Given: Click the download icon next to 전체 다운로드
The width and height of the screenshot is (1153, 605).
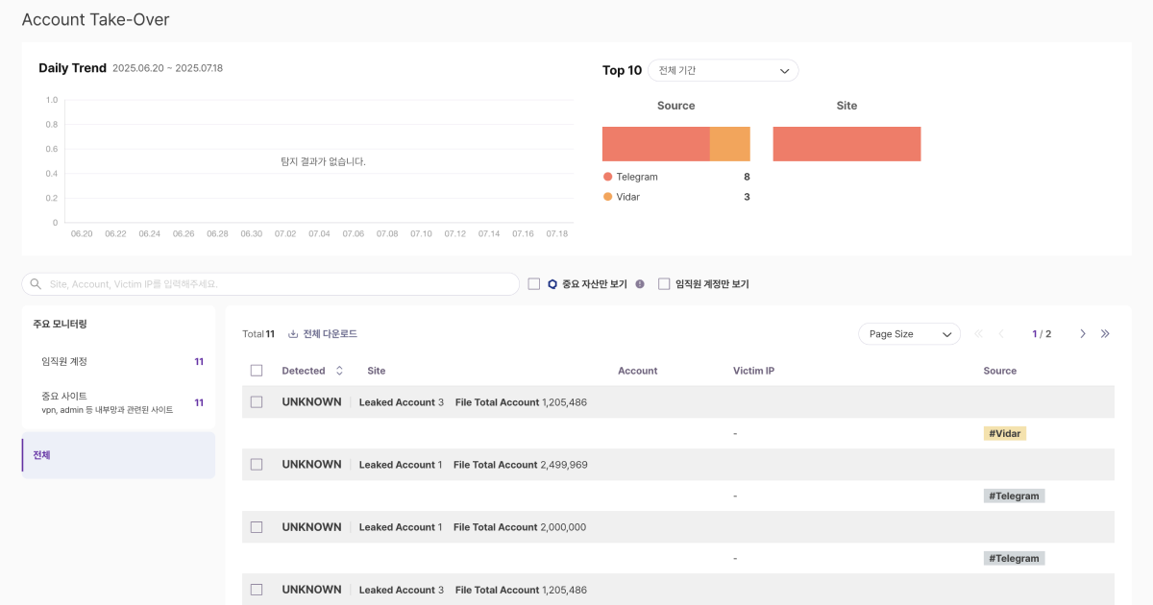Looking at the screenshot, I should coord(293,334).
